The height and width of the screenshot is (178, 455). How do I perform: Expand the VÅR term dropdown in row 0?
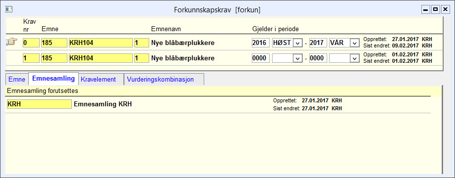354,43
